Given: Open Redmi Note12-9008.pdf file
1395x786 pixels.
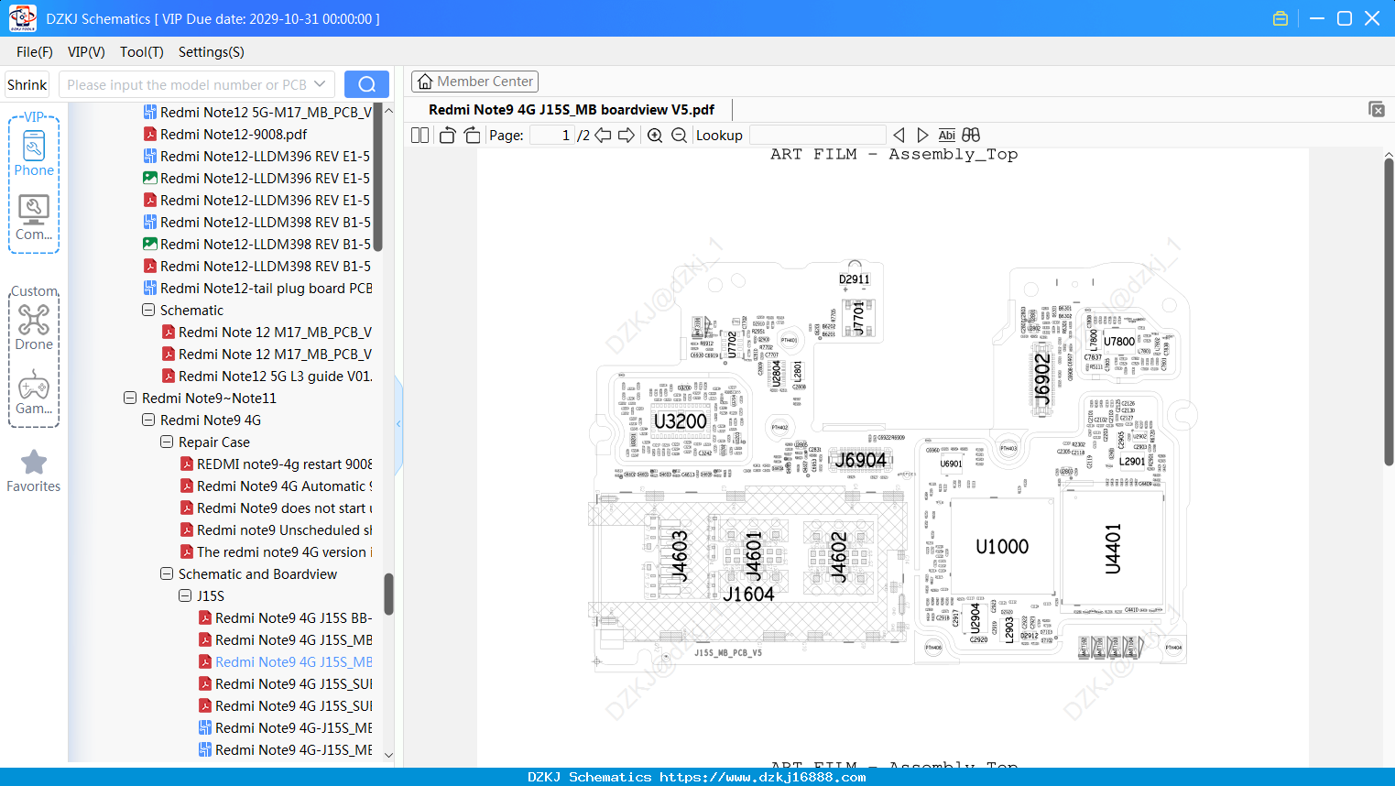Looking at the screenshot, I should (x=234, y=134).
